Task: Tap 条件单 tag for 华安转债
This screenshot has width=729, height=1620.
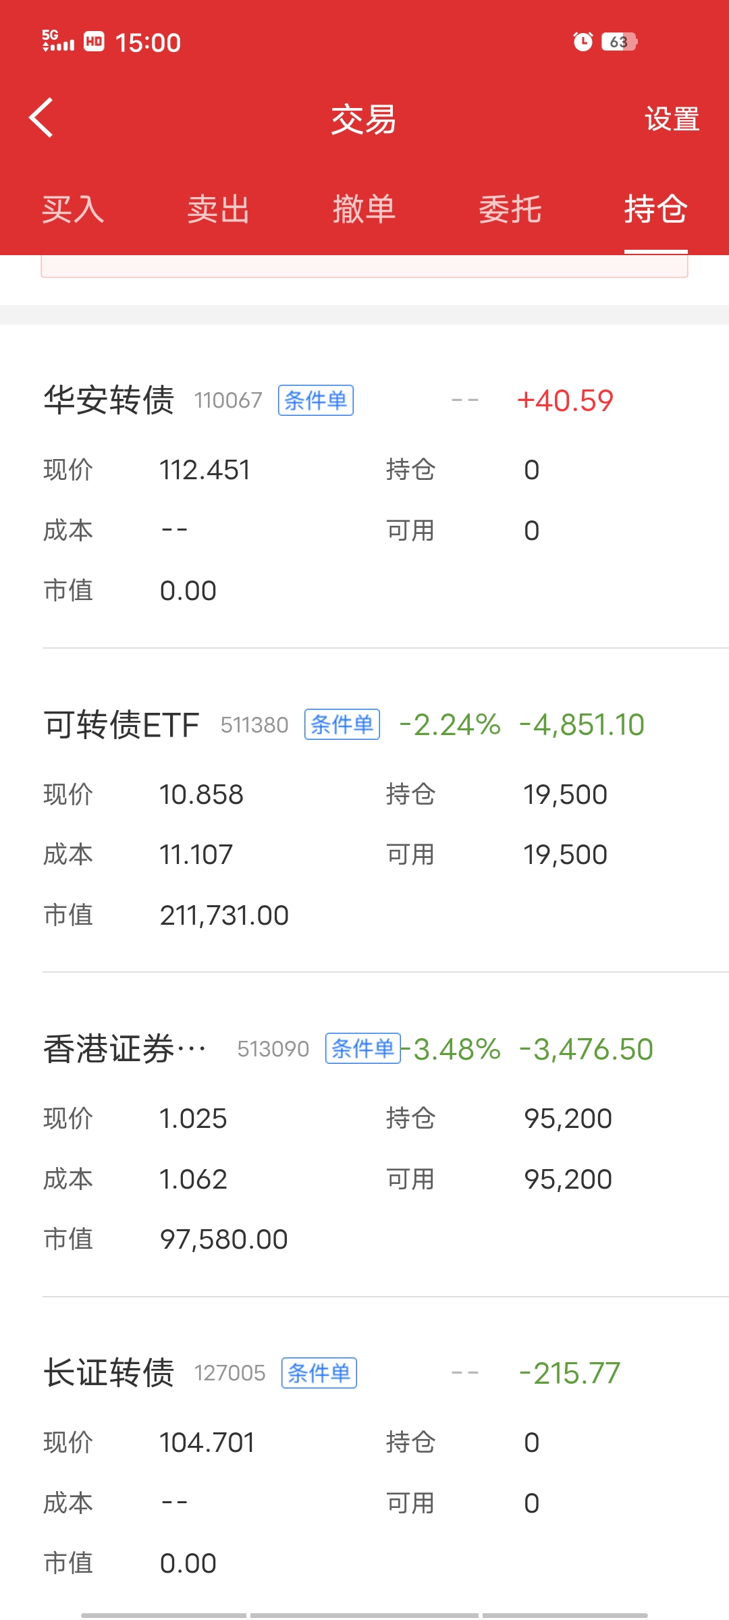Action: coord(315,401)
